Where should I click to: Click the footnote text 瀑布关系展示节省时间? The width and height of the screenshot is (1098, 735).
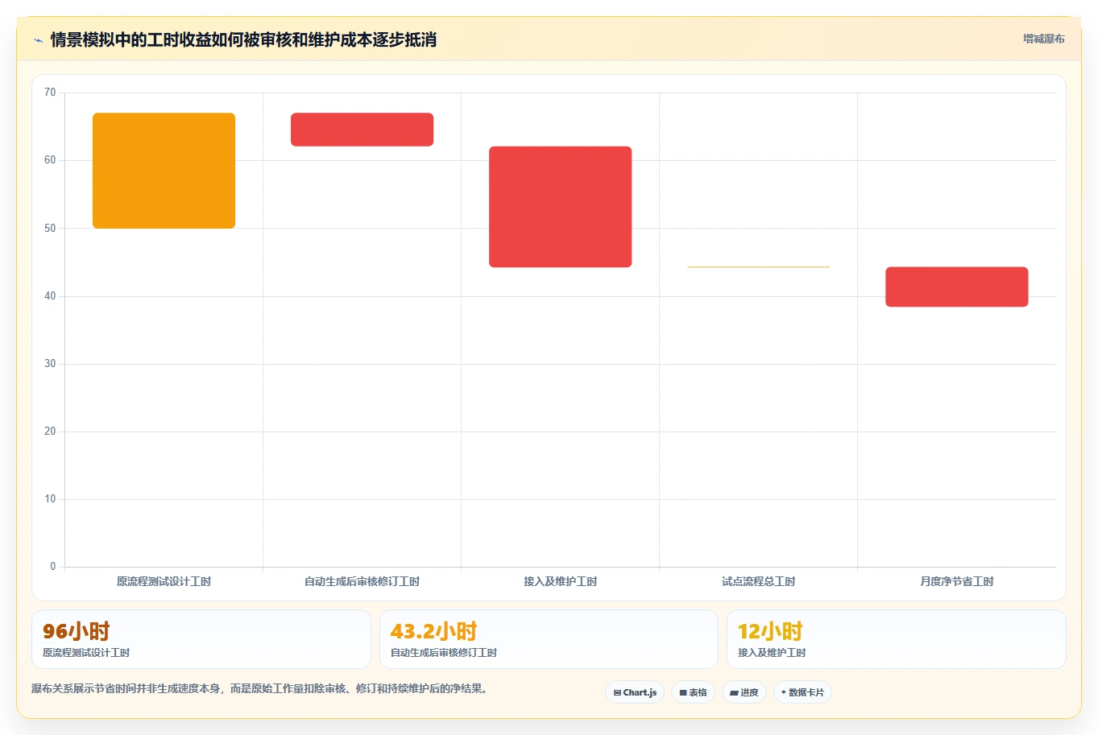click(84, 688)
